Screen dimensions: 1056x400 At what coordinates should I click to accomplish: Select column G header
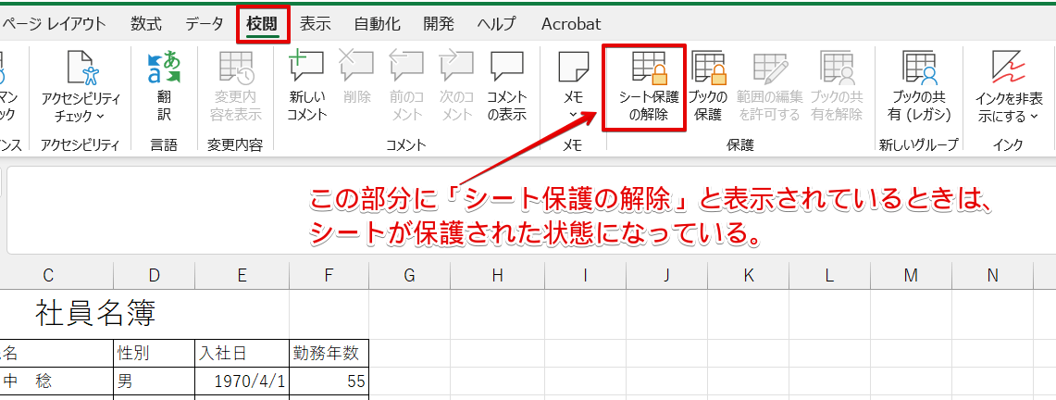(409, 275)
